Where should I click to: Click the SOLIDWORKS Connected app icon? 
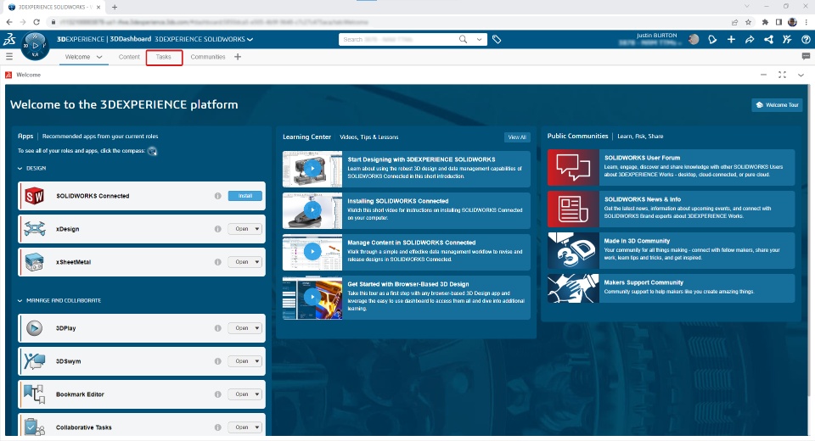34,196
